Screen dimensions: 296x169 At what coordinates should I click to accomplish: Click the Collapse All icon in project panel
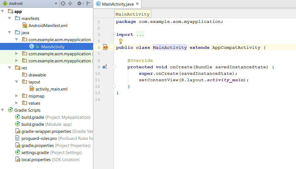[x=70, y=4]
